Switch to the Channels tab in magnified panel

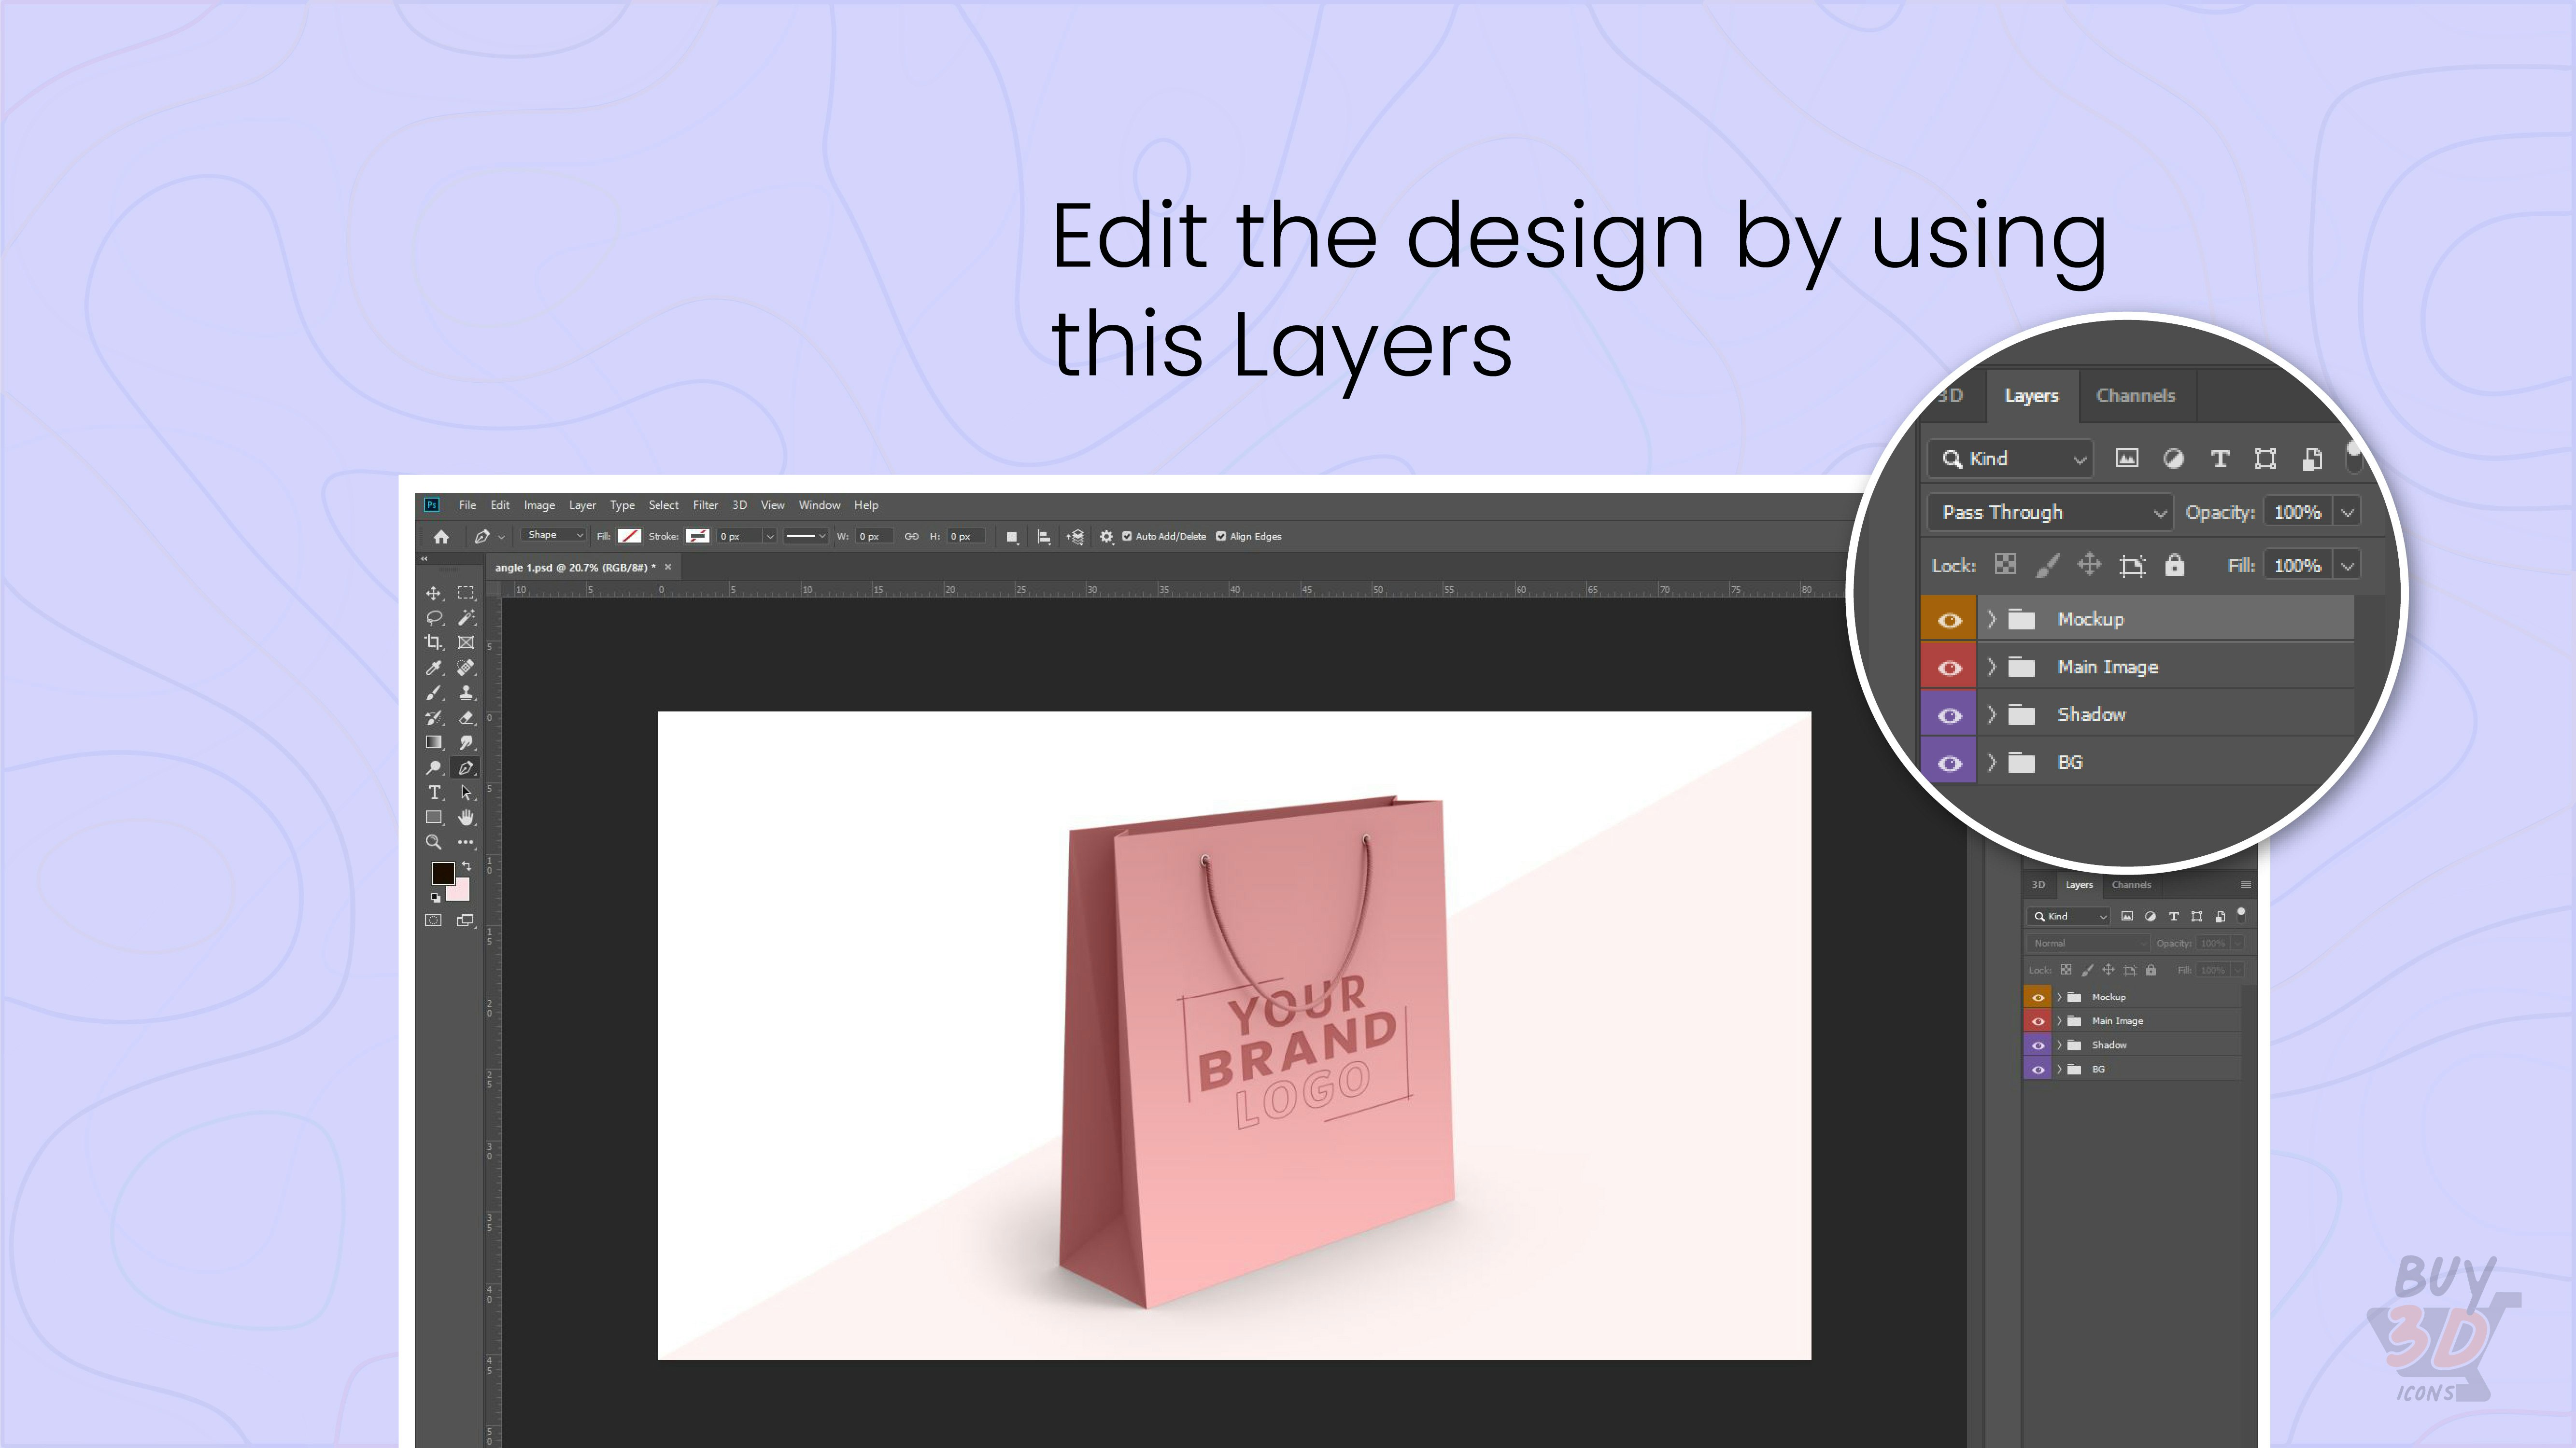(2135, 396)
